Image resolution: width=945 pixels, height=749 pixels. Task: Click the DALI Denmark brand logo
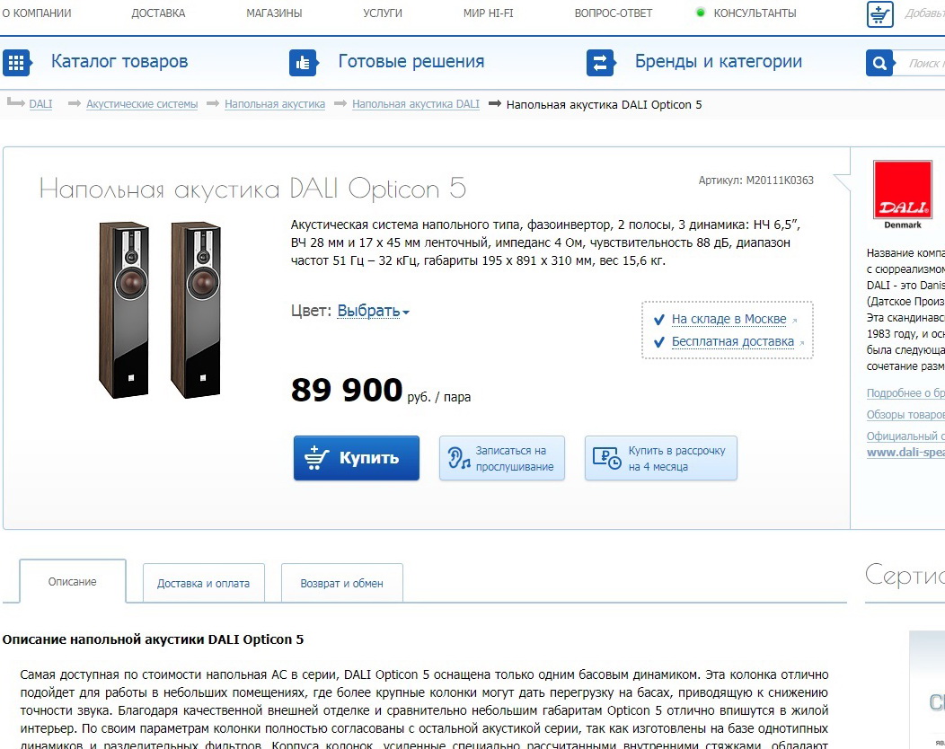pyautogui.click(x=902, y=195)
